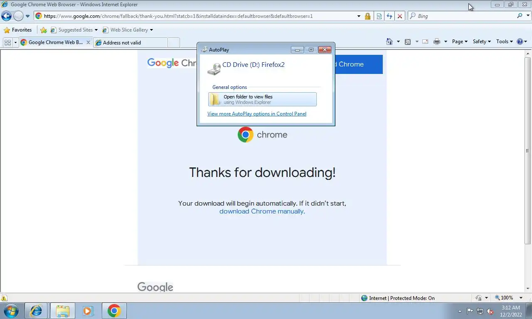View the security lock icon in address bar

[x=367, y=16]
